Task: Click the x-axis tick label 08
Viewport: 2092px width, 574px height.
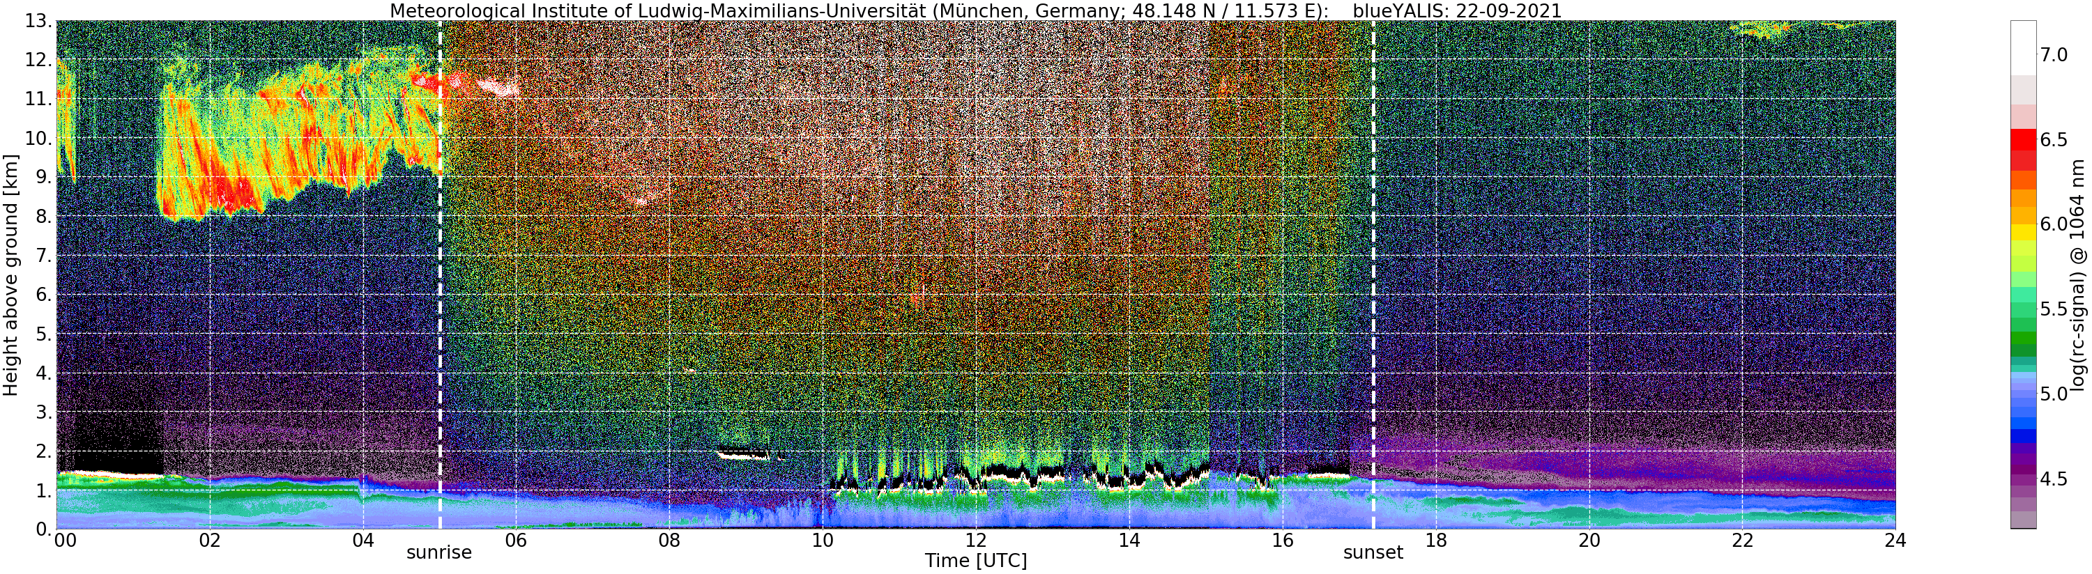Action: 669,540
